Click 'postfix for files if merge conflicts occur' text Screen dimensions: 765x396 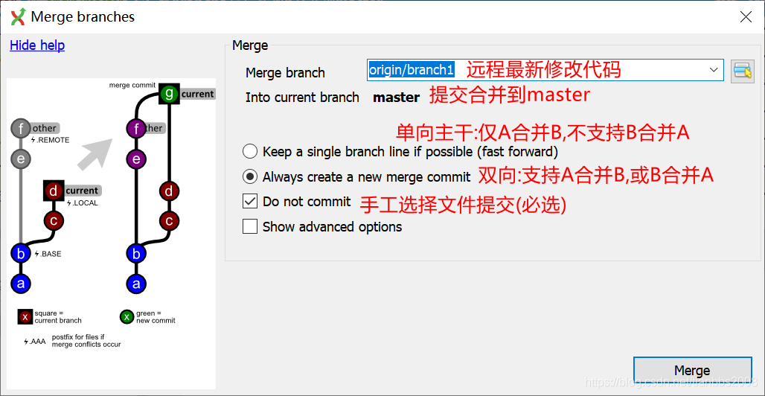click(x=86, y=341)
